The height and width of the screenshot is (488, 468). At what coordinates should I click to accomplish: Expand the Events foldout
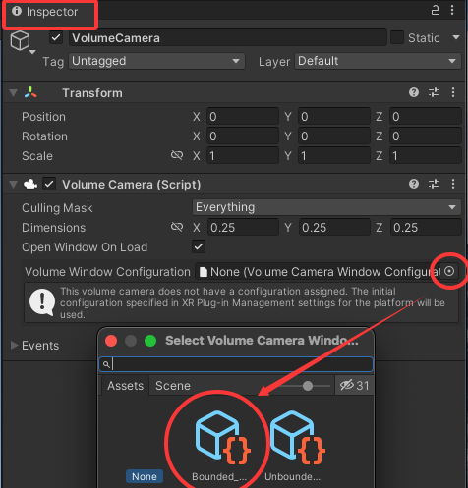[x=14, y=346]
